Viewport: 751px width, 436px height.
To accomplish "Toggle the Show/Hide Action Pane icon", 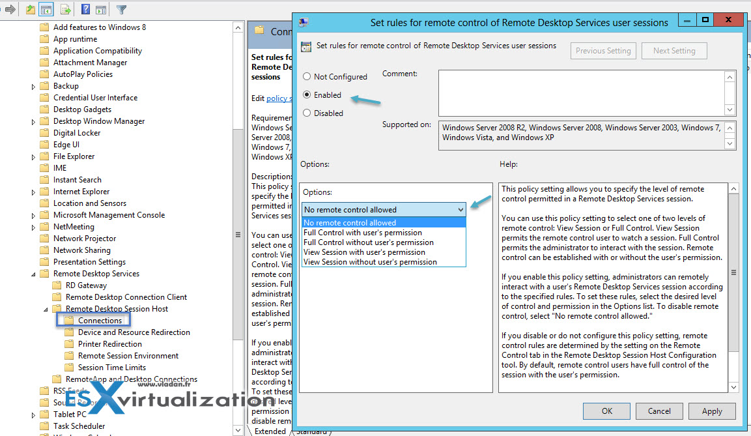I will tap(101, 9).
